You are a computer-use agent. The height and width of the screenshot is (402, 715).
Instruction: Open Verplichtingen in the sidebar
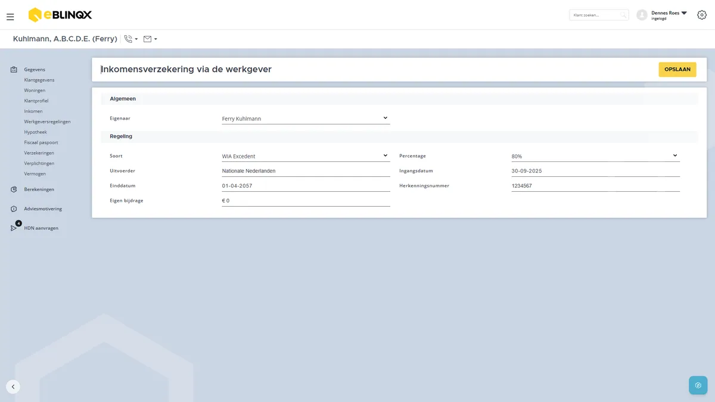39,163
